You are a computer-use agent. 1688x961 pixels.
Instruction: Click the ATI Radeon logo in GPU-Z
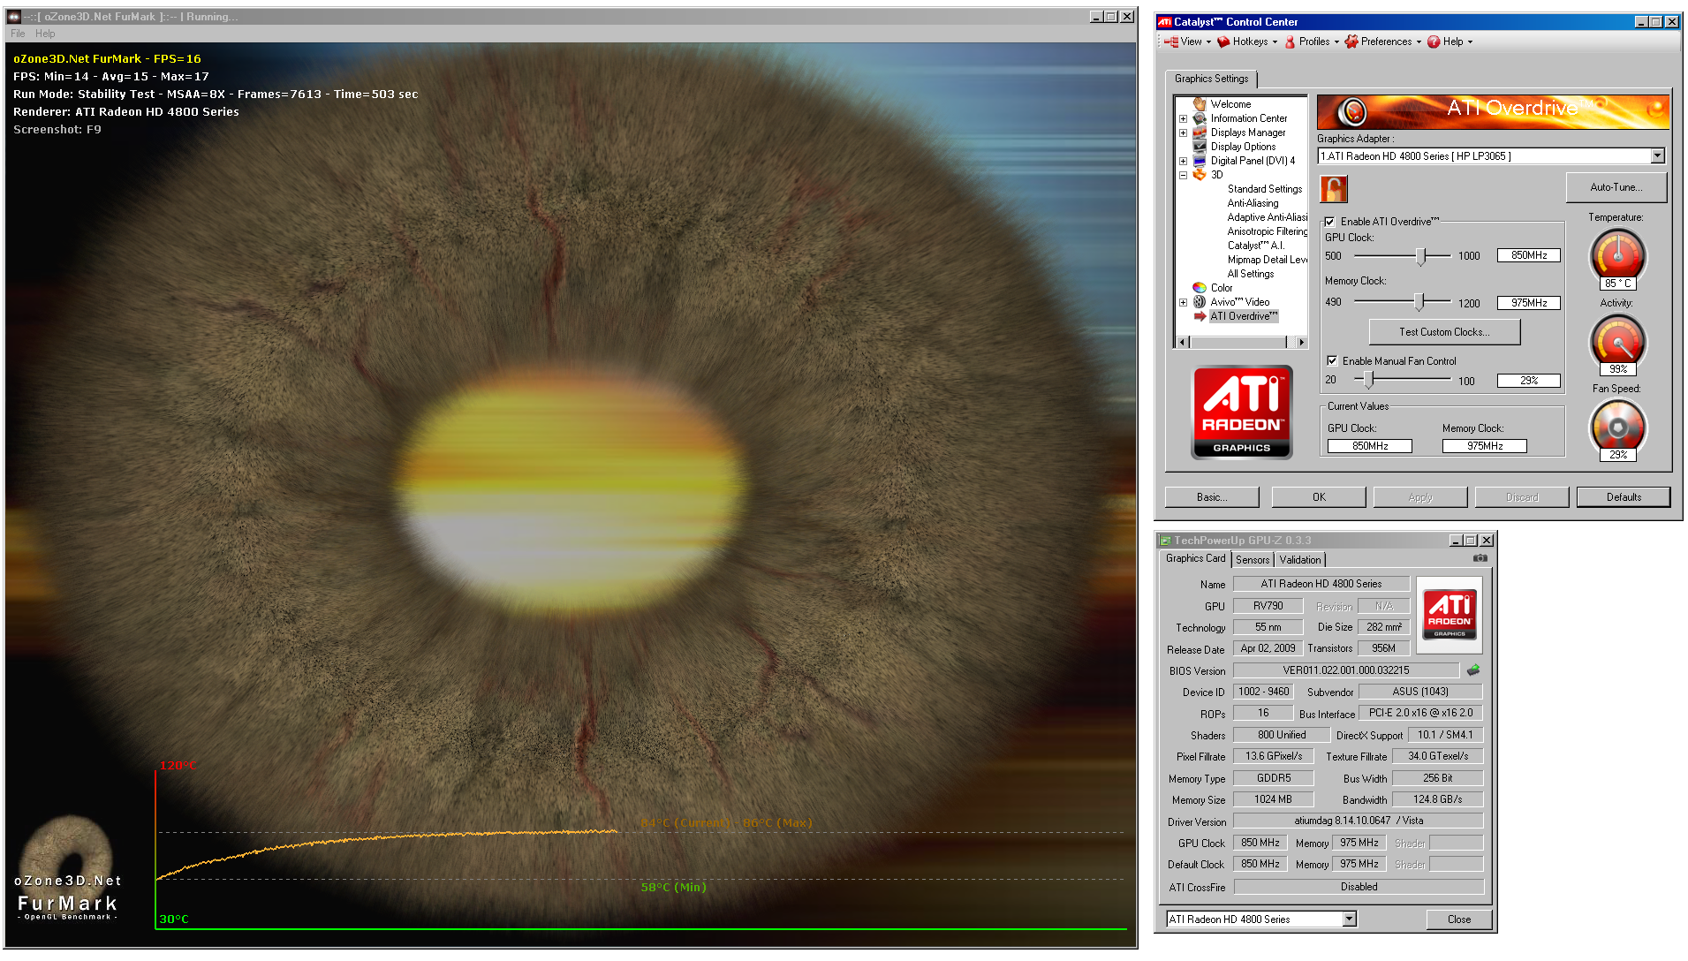1450,615
